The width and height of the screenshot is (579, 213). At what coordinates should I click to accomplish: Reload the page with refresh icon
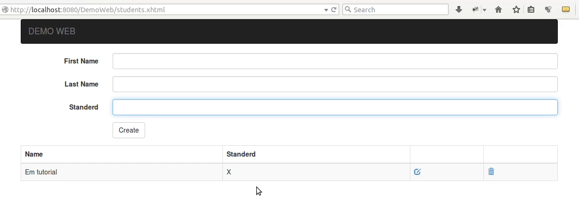click(x=334, y=9)
